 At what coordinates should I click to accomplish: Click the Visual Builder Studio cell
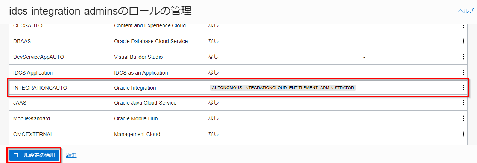[x=138, y=57]
